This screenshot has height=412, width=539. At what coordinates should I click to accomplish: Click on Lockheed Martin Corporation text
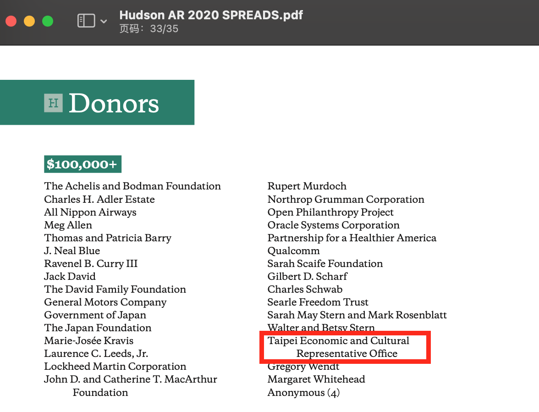coord(115,367)
